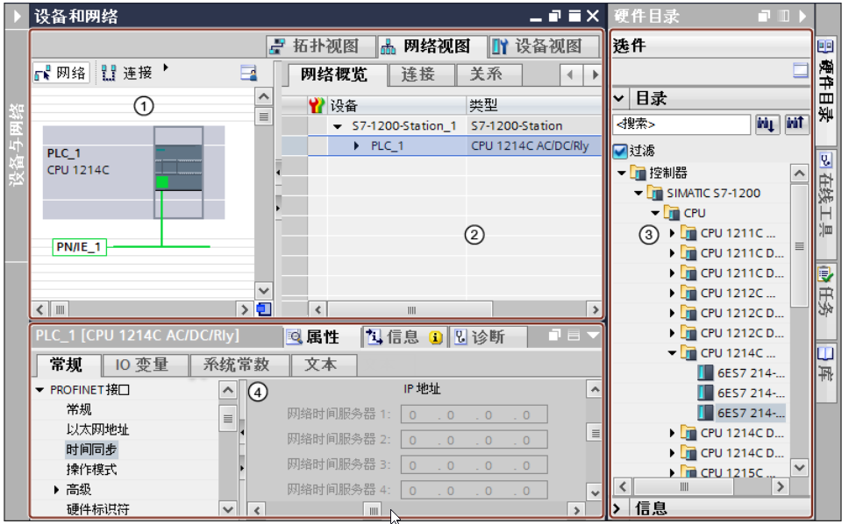Select the first 6ES7 214 module icon

point(705,373)
